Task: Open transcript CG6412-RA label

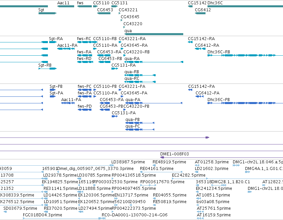Action: tap(207, 45)
